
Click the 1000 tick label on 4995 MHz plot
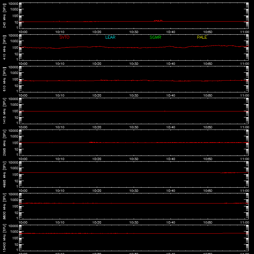tap(14, 168)
